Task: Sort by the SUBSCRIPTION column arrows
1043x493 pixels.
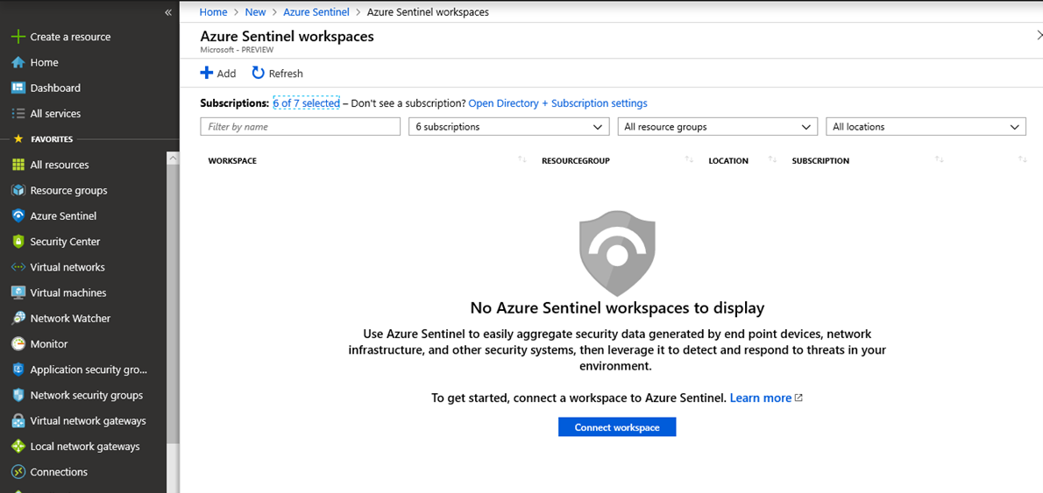Action: pyautogui.click(x=940, y=159)
